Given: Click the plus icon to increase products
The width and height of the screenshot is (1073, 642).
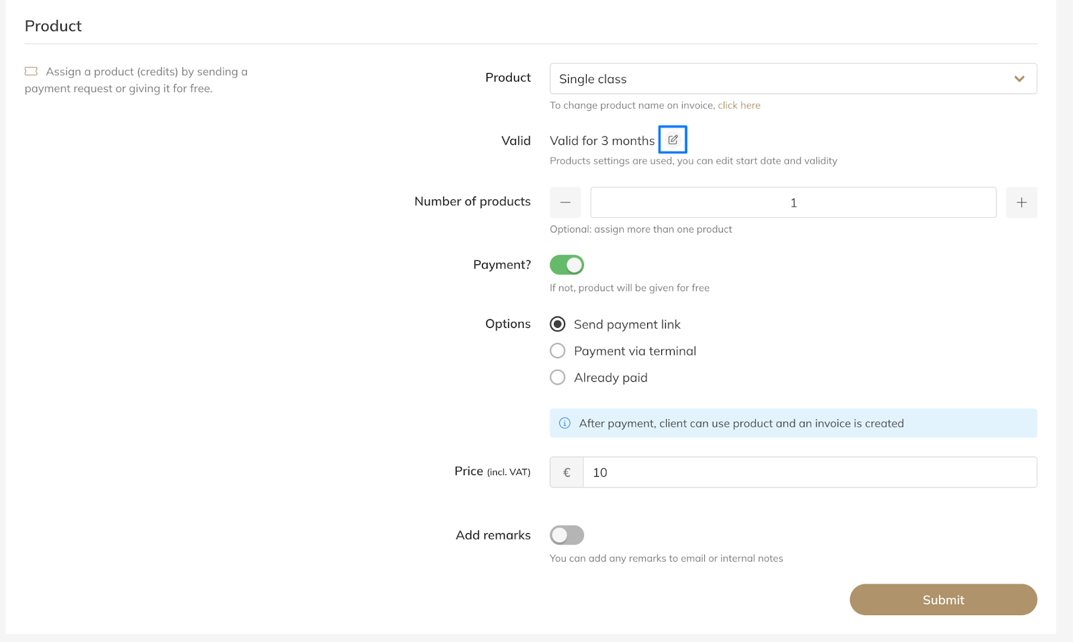Looking at the screenshot, I should point(1021,203).
